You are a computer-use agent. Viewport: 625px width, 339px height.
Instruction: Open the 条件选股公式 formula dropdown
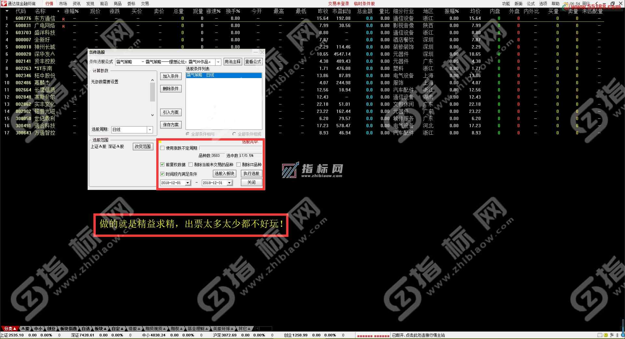(218, 62)
